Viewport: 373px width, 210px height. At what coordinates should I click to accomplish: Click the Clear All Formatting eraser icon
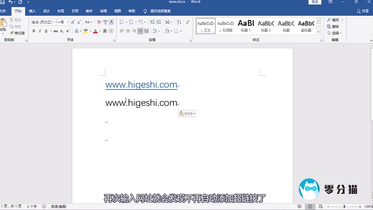[98, 22]
